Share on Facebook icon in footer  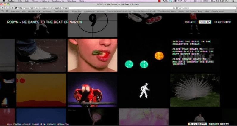41,125
